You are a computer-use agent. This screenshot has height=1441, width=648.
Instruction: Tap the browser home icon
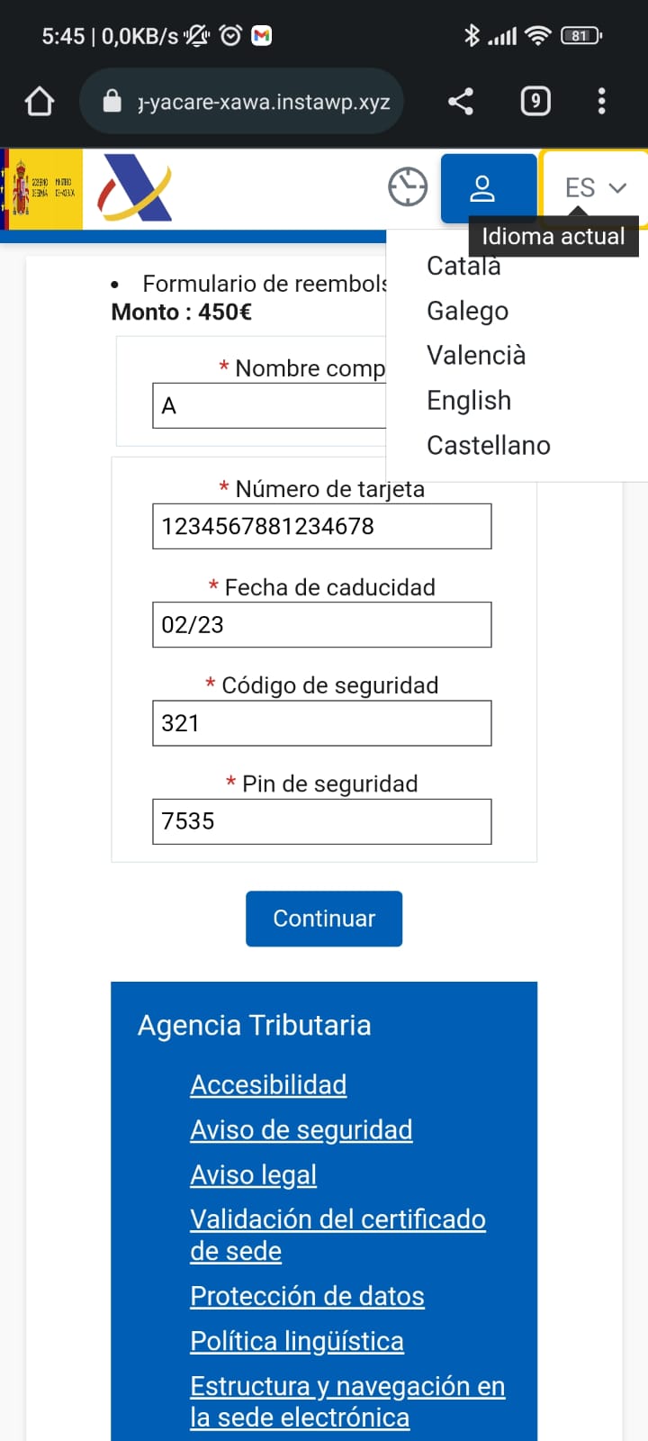[x=40, y=101]
